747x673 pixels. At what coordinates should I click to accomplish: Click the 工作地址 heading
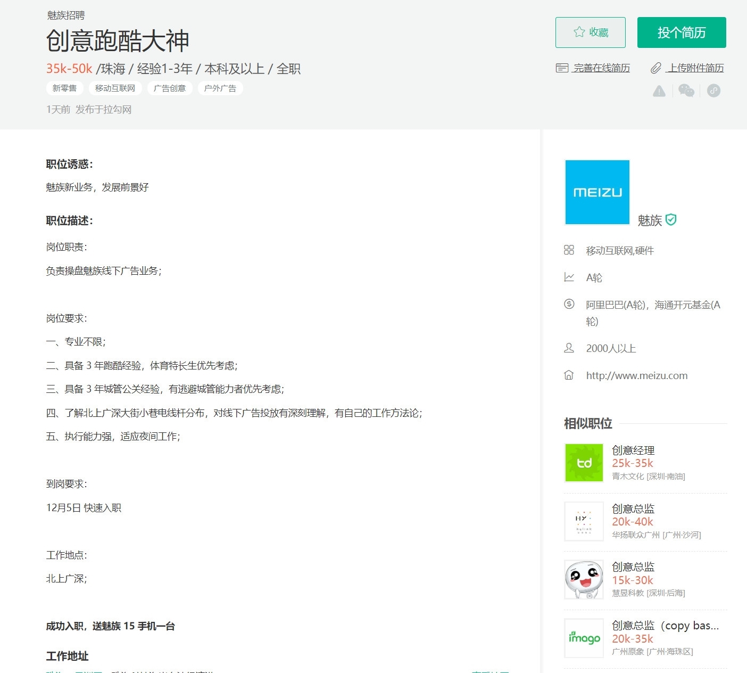(68, 656)
